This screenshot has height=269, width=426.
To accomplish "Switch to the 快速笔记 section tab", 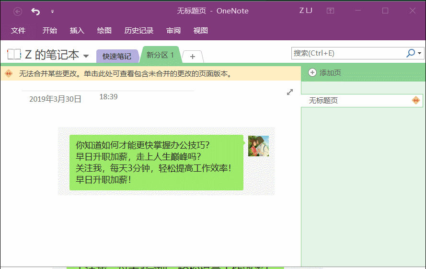I will [x=117, y=56].
